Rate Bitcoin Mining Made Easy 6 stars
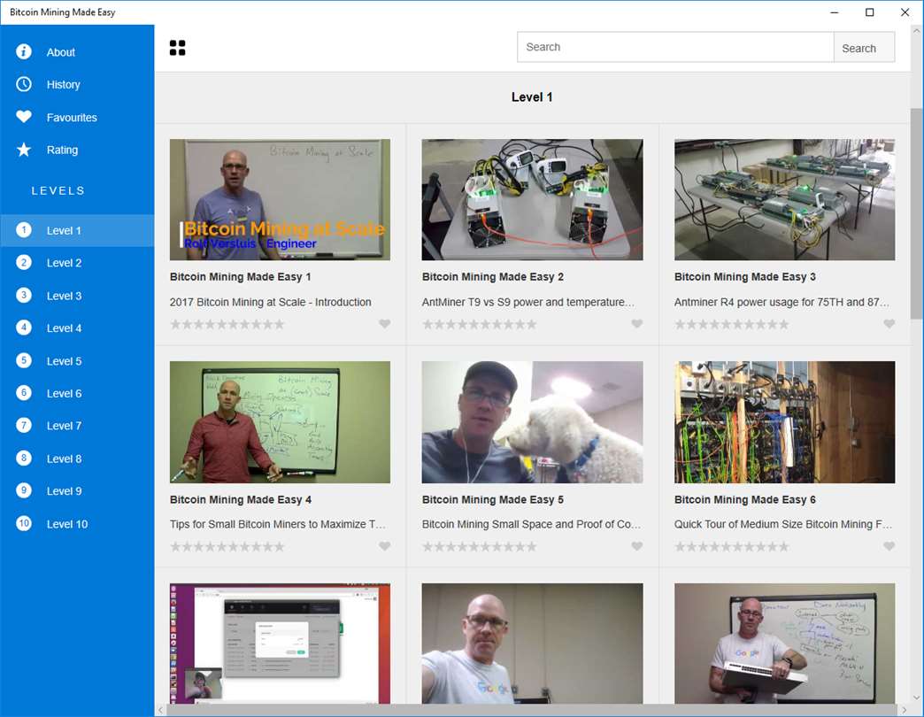Image resolution: width=924 pixels, height=717 pixels. tap(731, 547)
